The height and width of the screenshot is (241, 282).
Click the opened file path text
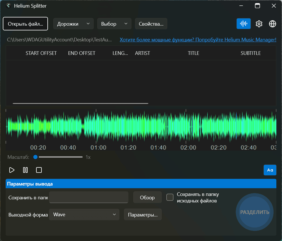(x=59, y=40)
